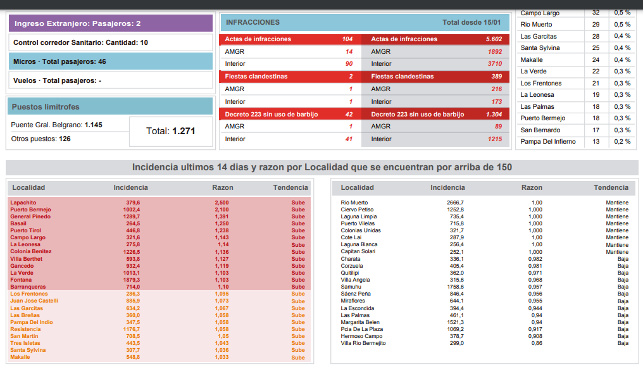Click the Puestos limitrofes header
Image resolution: width=643 pixels, height=369 pixels.
(110, 107)
